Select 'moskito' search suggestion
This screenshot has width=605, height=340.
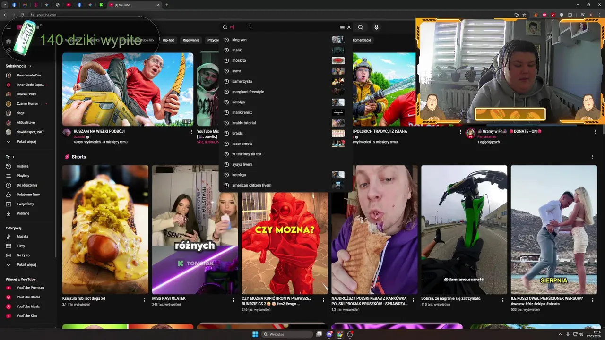click(285, 60)
